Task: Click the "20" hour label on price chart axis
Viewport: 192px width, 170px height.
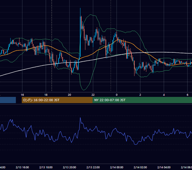Action: 69,95
